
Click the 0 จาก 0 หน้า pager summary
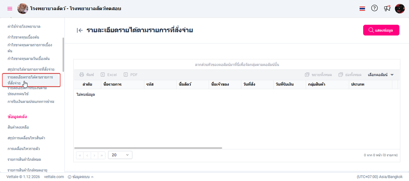point(381,155)
